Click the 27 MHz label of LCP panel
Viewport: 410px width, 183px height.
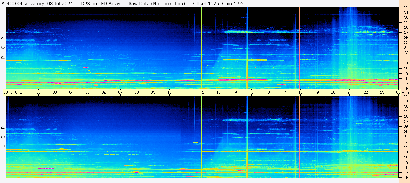click(x=406, y=121)
